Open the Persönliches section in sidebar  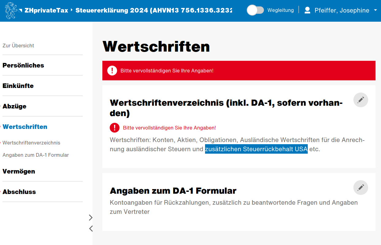(x=23, y=65)
